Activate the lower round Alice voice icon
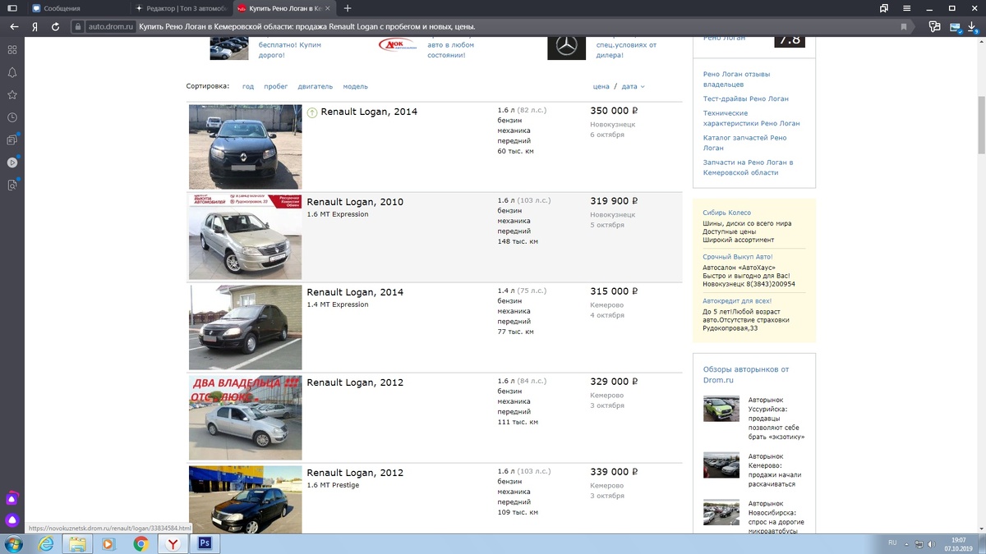This screenshot has height=554, width=986. 12,520
